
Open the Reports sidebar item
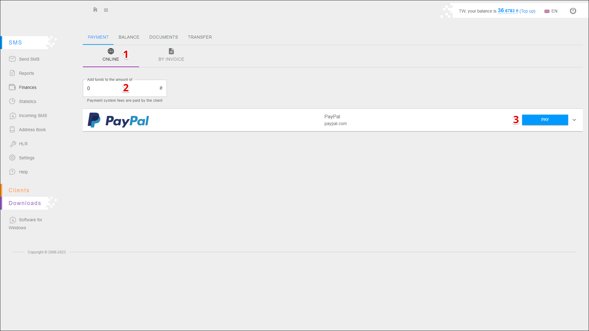pyautogui.click(x=26, y=73)
